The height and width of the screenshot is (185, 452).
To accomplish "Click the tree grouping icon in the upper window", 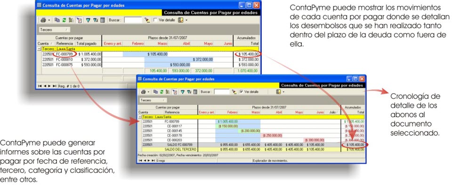I will [x=71, y=20].
